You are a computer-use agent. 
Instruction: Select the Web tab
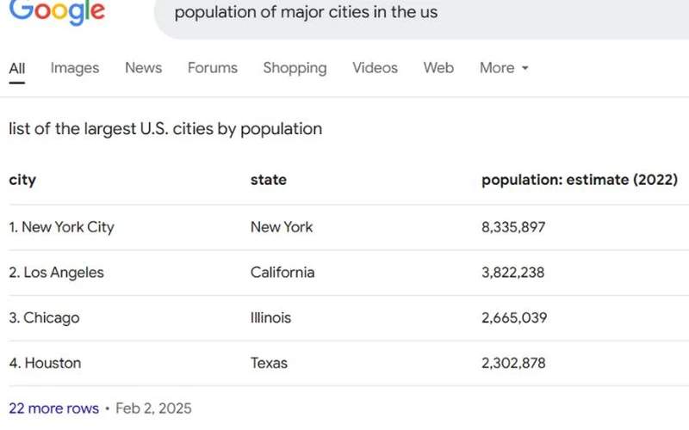pyautogui.click(x=438, y=68)
